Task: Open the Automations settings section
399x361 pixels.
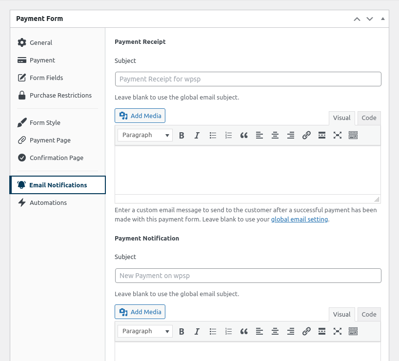Action: click(48, 203)
